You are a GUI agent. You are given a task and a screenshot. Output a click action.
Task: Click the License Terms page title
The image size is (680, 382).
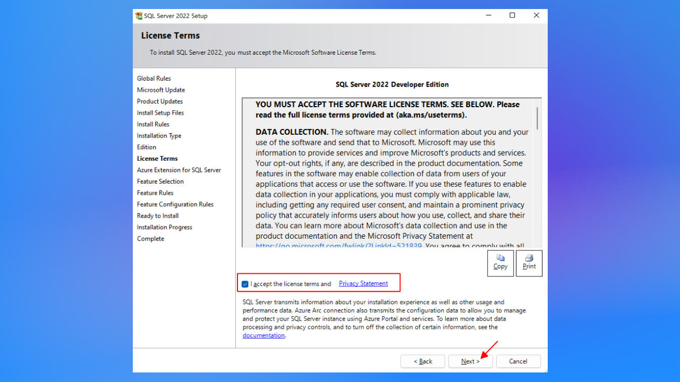tap(171, 36)
